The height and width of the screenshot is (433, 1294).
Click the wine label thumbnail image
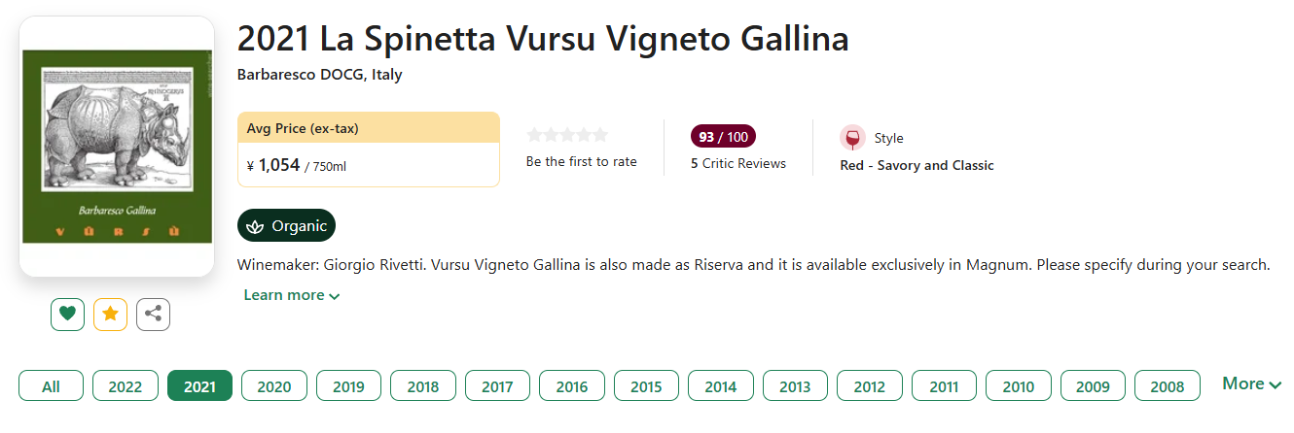(117, 146)
